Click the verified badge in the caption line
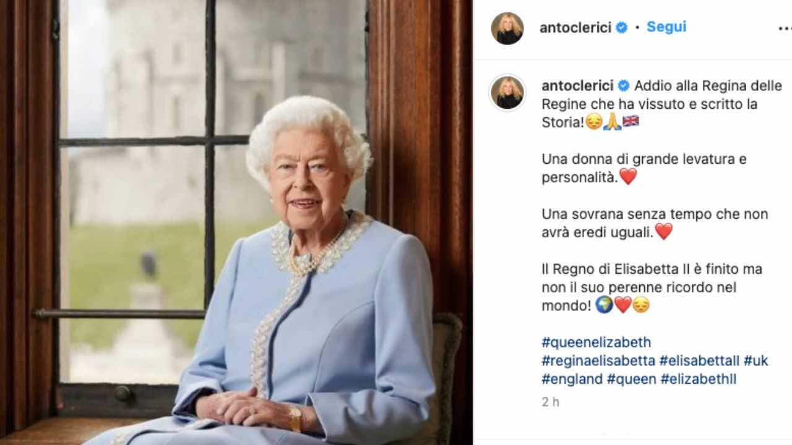The height and width of the screenshot is (445, 792). (x=624, y=86)
